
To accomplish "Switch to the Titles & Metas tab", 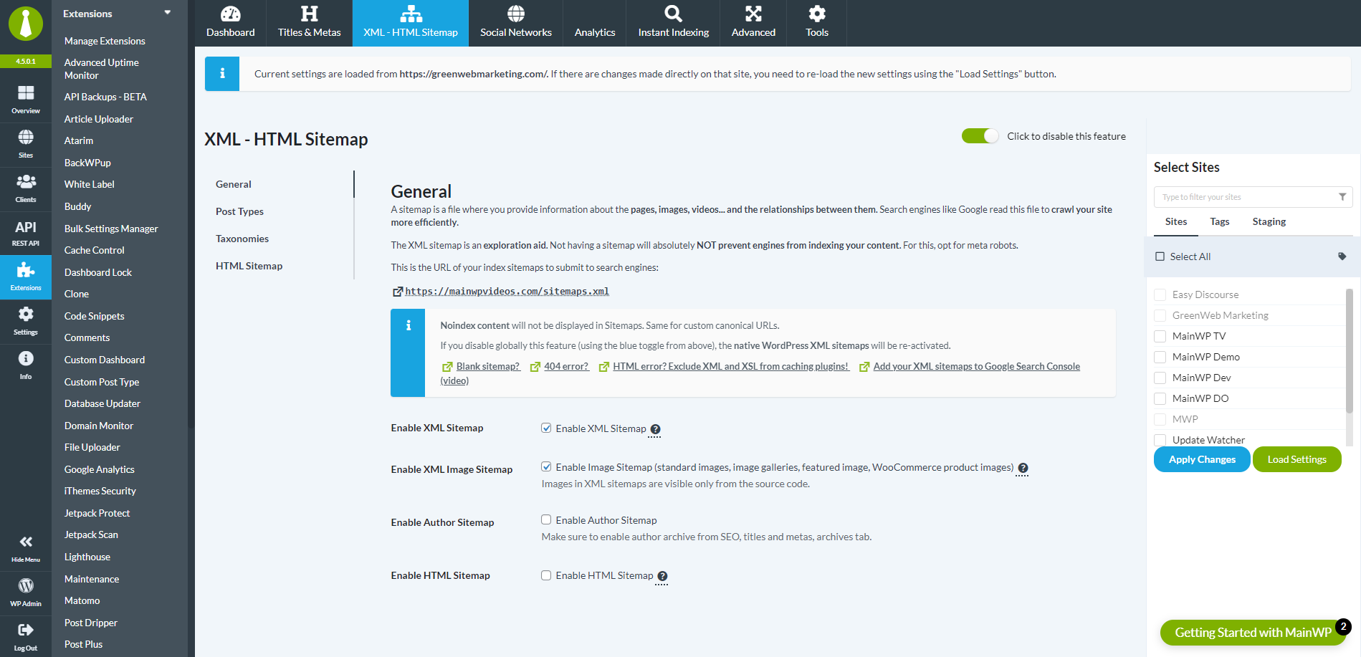I will click(x=310, y=23).
